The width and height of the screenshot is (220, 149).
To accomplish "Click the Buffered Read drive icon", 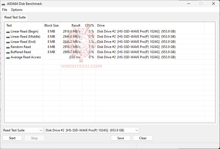I will click(8, 52).
